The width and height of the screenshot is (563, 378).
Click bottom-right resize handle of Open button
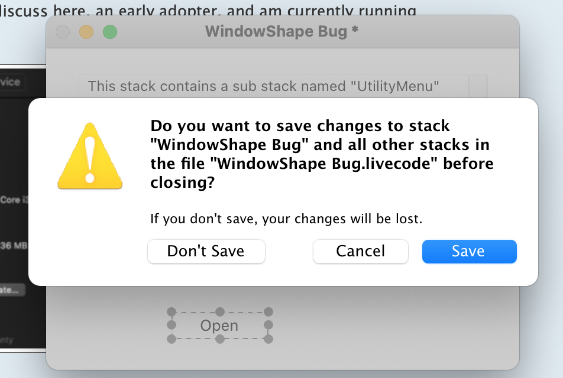(268, 339)
